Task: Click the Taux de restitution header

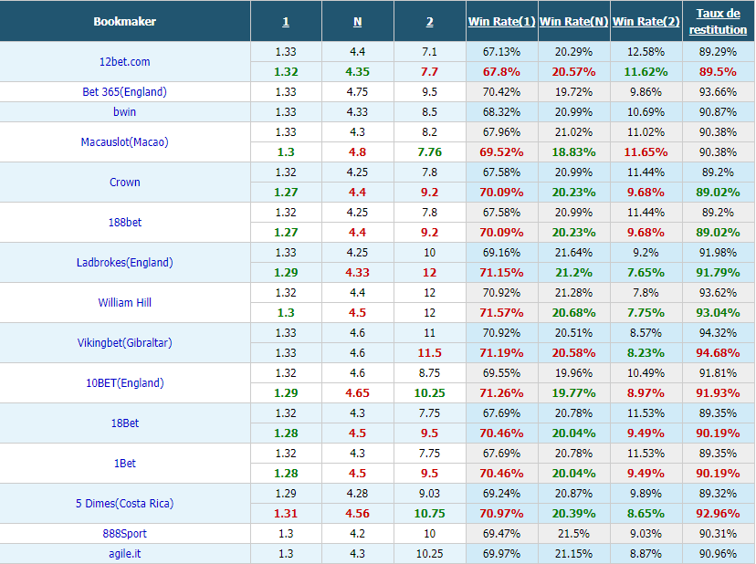Action: (x=718, y=22)
